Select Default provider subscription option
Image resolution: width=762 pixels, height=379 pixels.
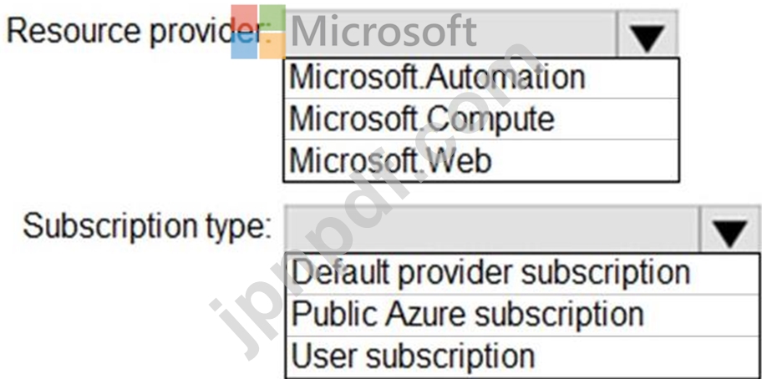523,273
